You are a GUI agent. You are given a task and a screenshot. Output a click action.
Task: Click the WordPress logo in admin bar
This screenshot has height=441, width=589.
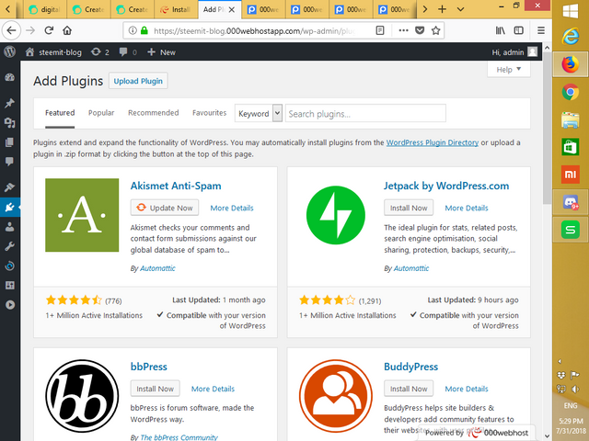tap(9, 52)
